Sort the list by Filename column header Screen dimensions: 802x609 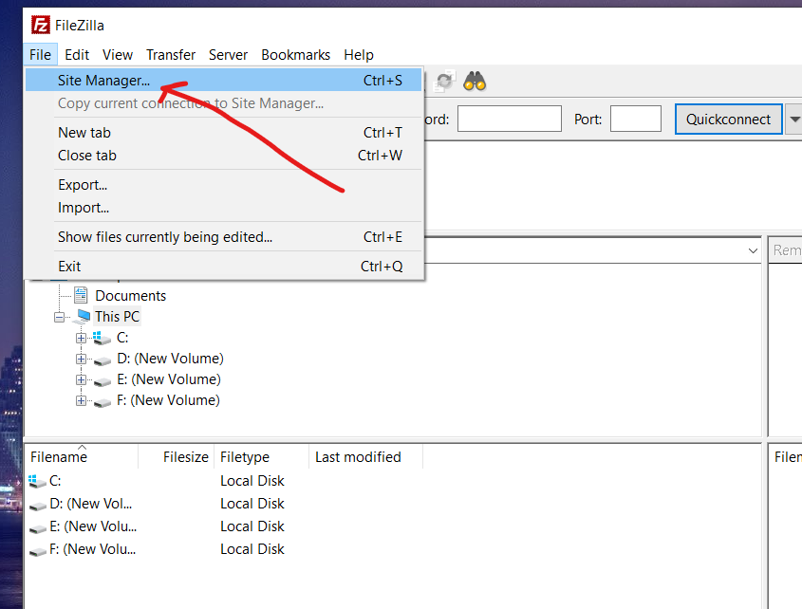click(x=59, y=457)
